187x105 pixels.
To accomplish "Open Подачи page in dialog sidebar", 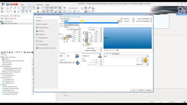I will pos(39,41).
